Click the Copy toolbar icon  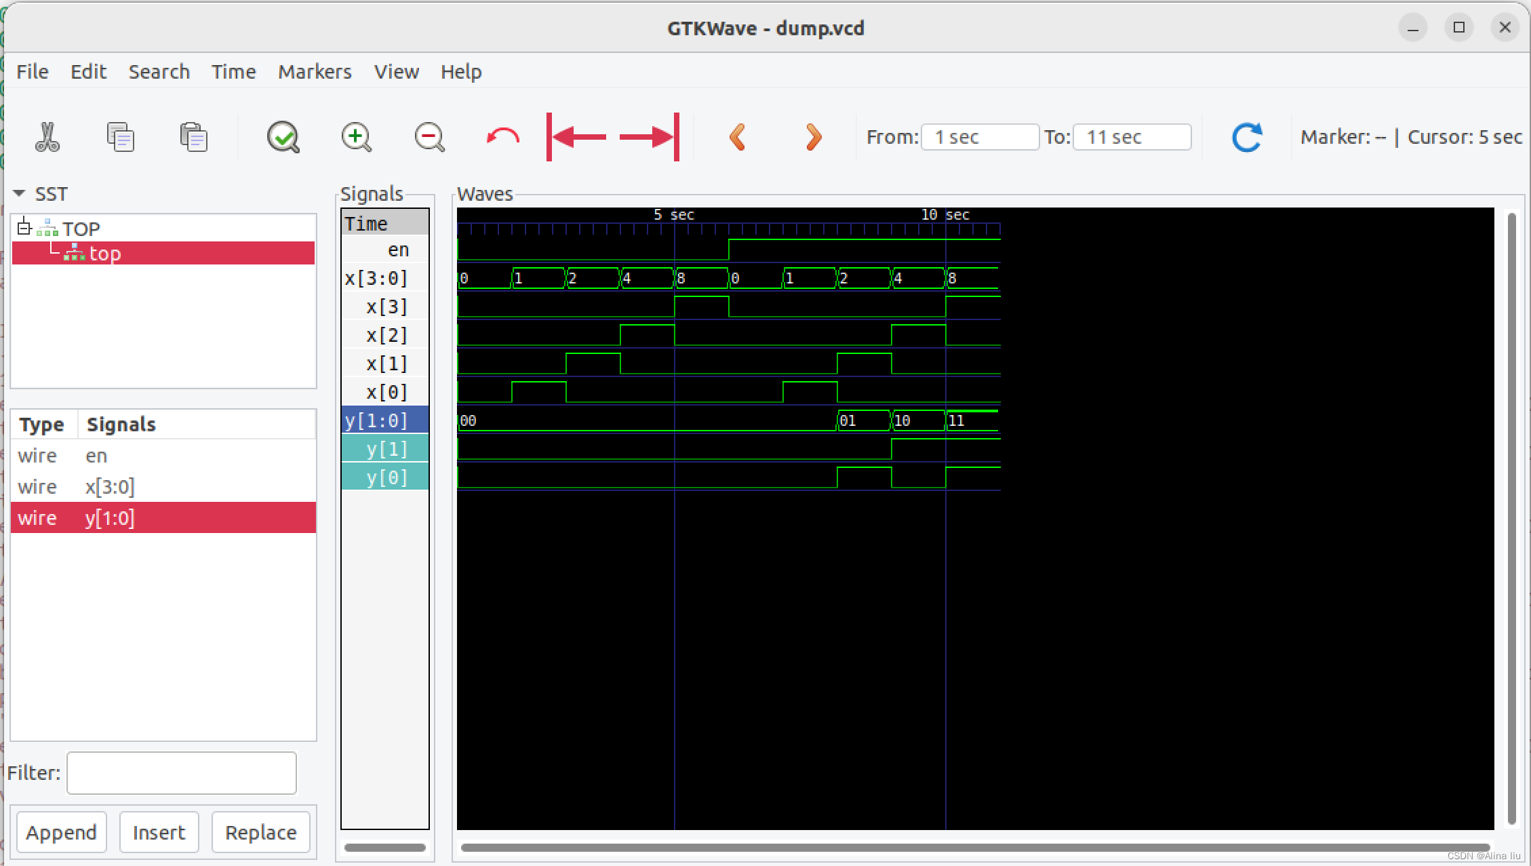(121, 137)
